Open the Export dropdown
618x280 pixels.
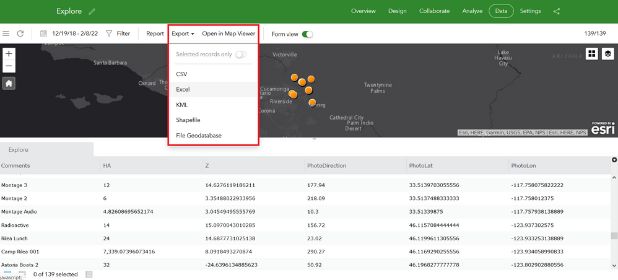[183, 33]
